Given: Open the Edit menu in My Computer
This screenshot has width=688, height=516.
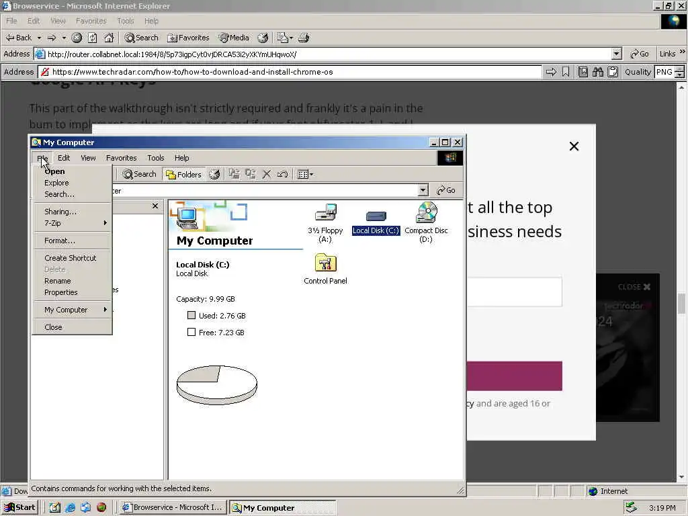Looking at the screenshot, I should pyautogui.click(x=64, y=158).
